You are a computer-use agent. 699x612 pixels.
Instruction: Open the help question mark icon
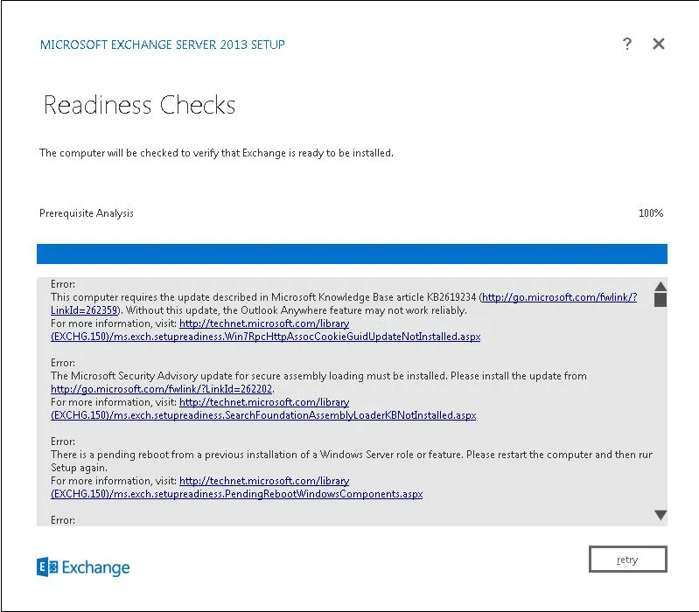pyautogui.click(x=626, y=44)
